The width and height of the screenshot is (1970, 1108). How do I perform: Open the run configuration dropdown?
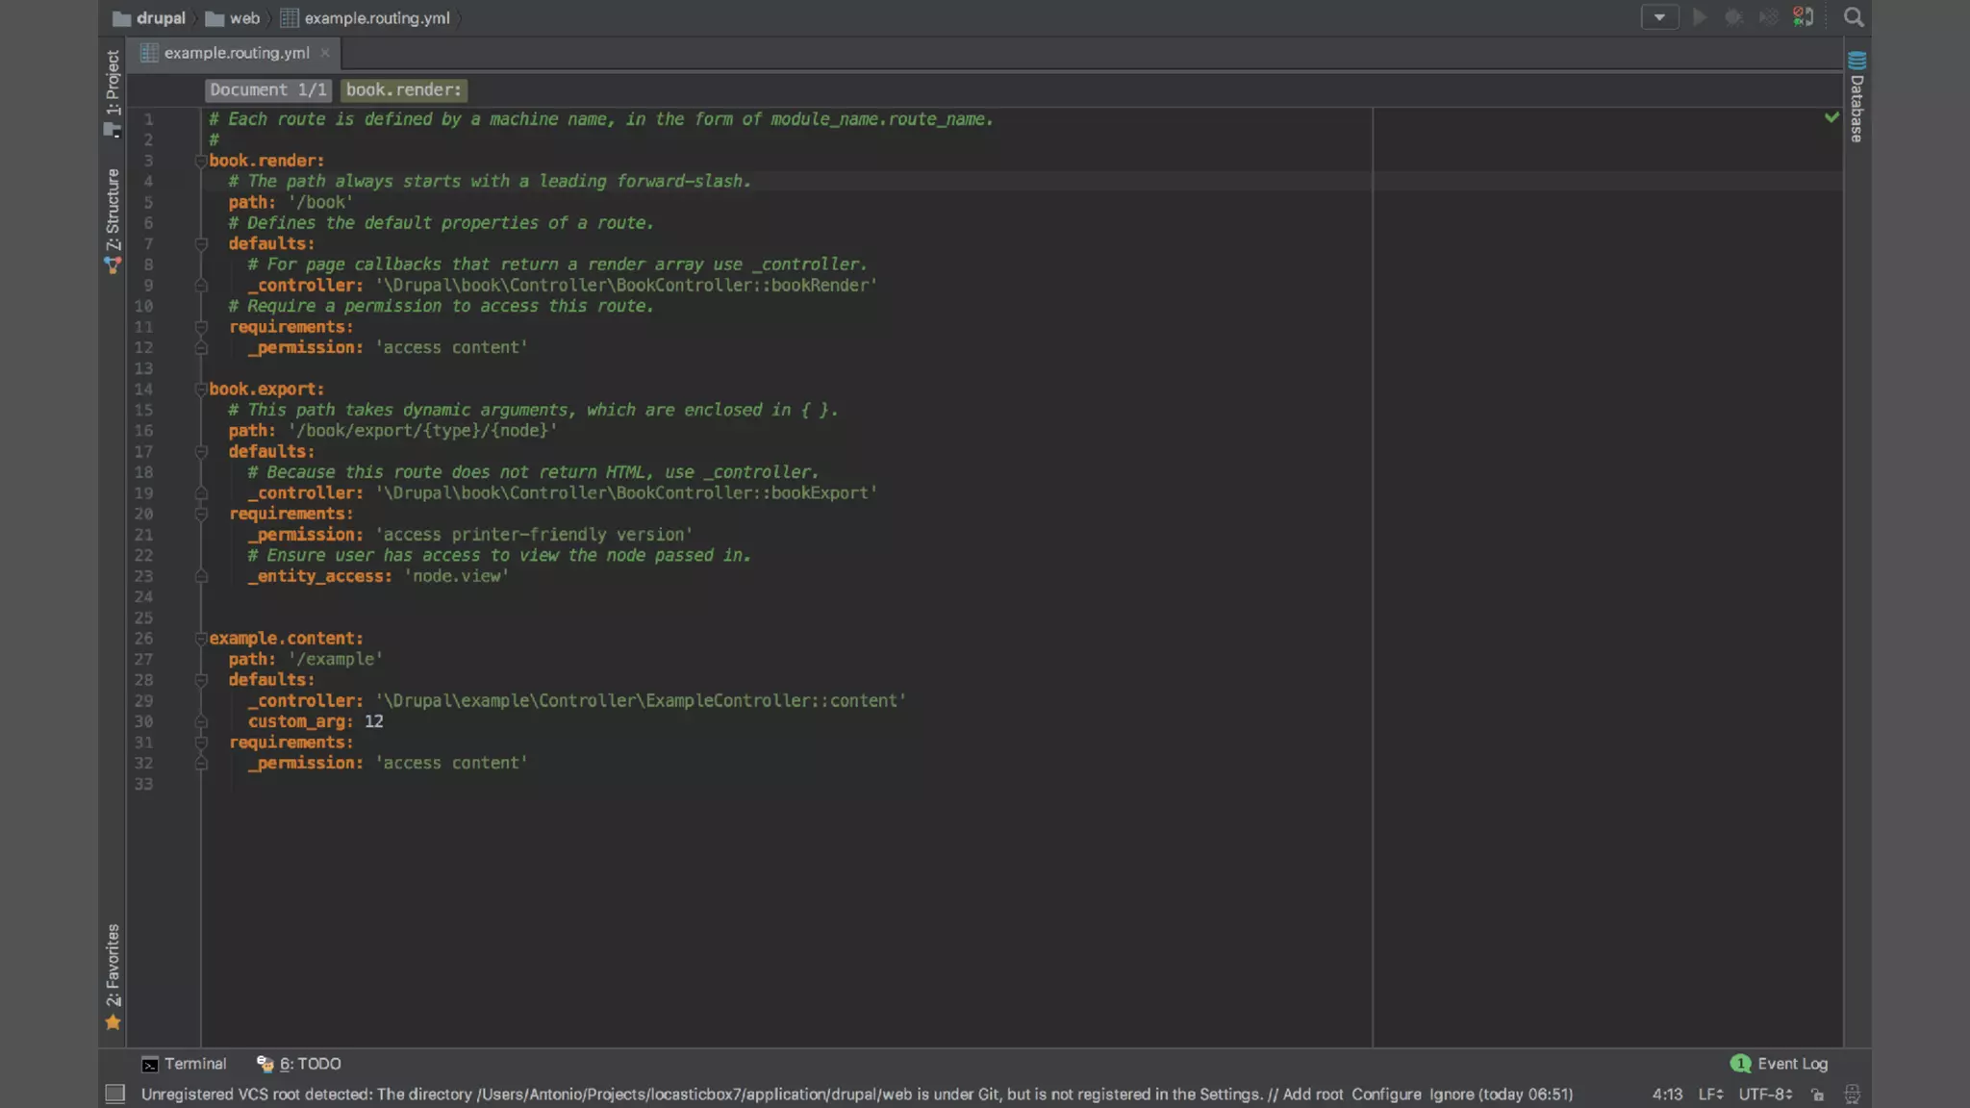[1659, 17]
